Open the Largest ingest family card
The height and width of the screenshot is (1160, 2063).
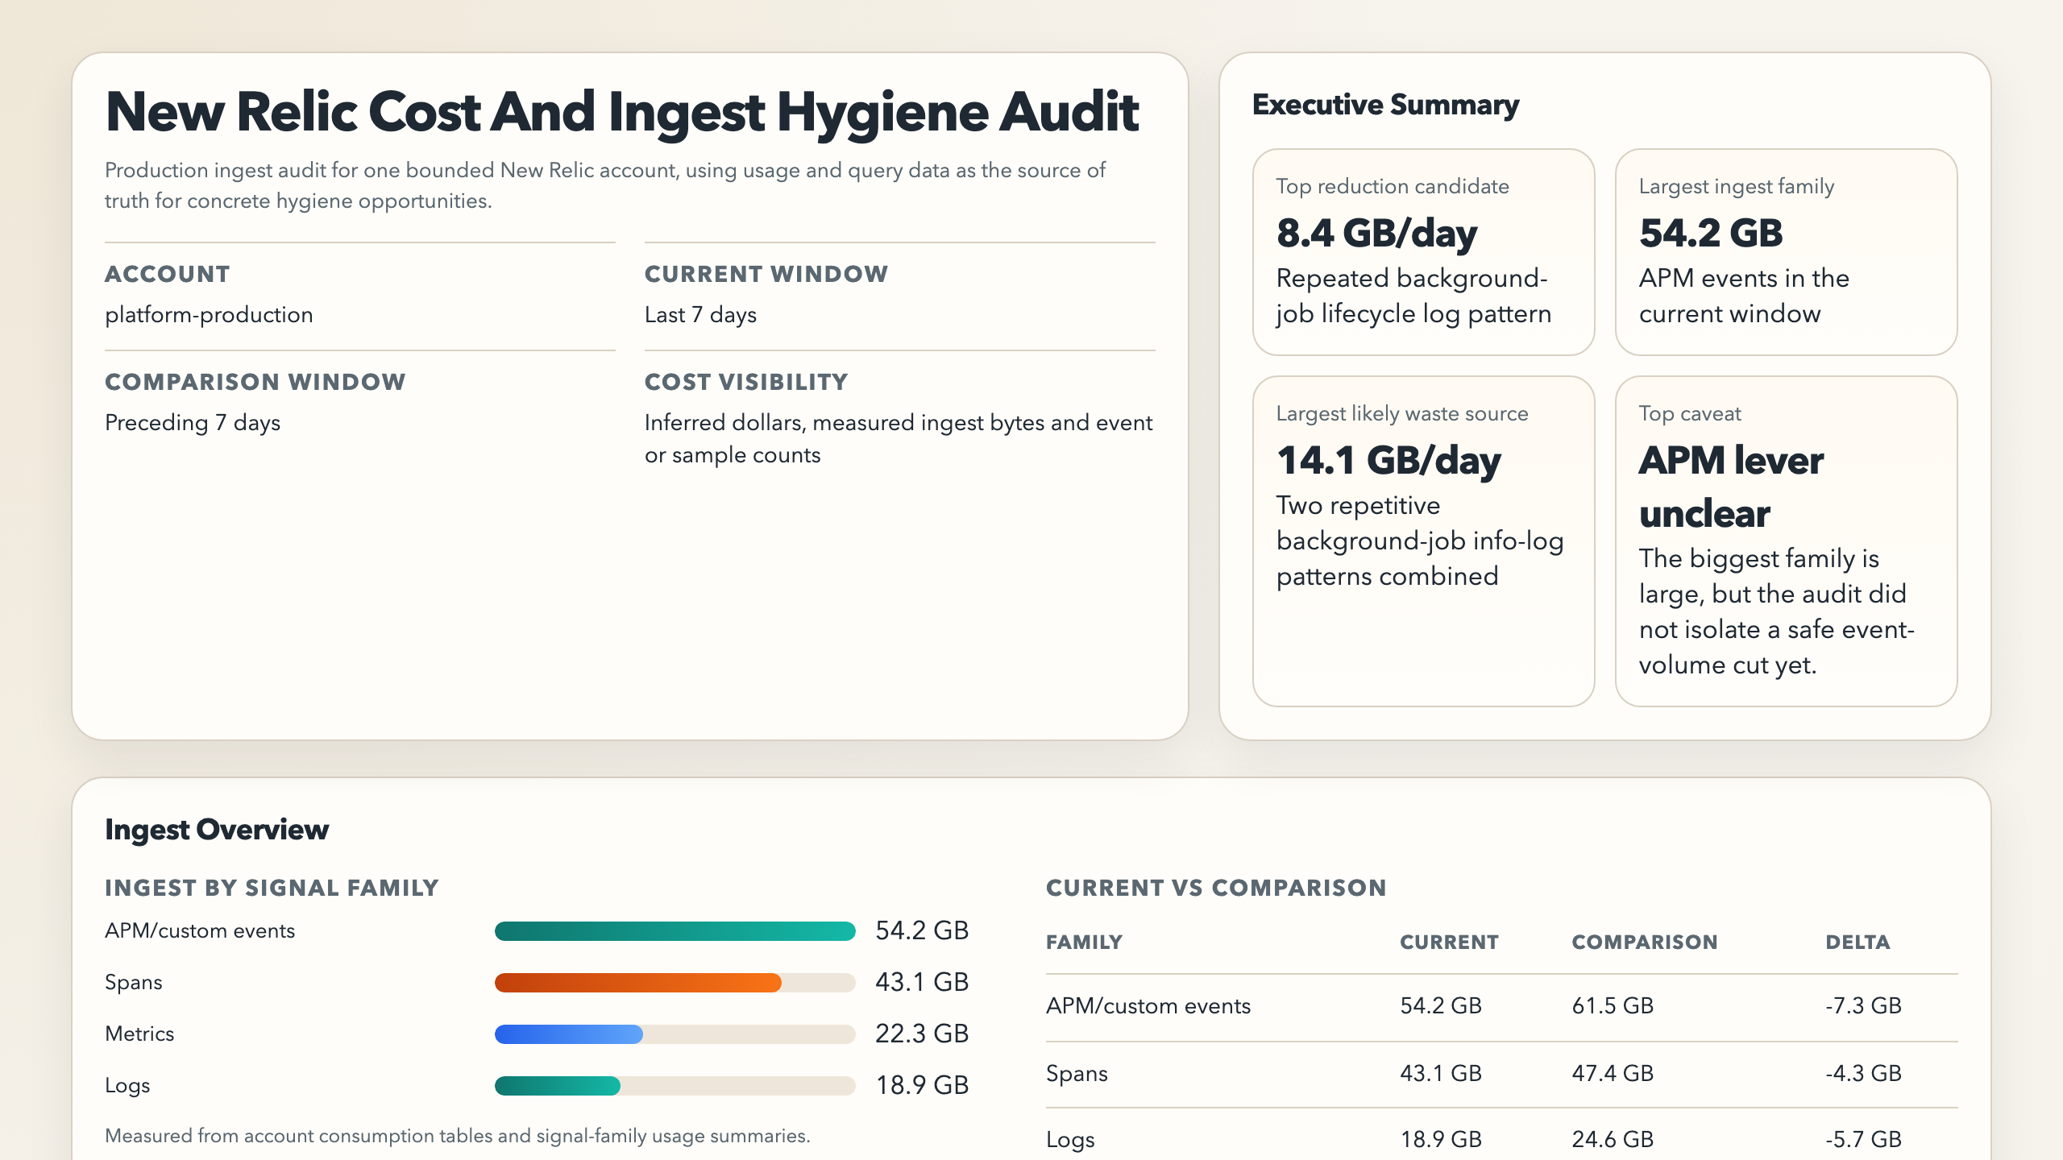point(1786,251)
